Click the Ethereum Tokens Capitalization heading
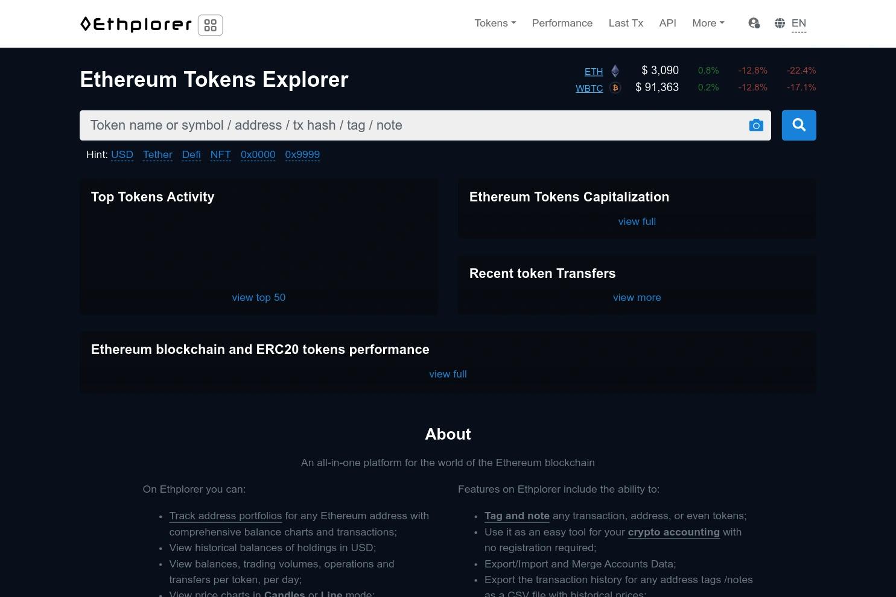Viewport: 896px width, 597px height. tap(569, 197)
